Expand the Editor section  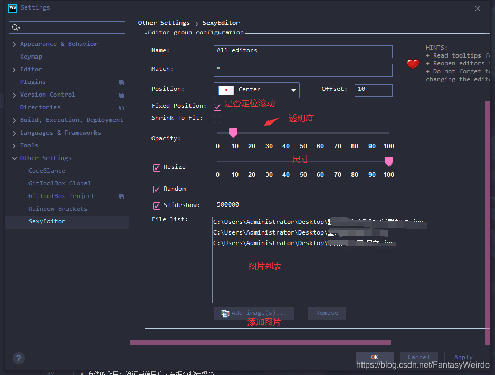coord(14,70)
